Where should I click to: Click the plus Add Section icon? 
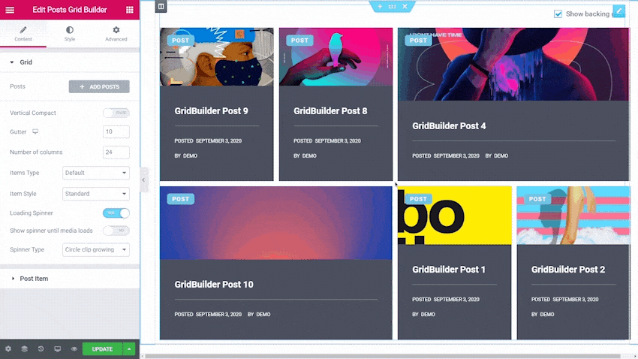coord(380,7)
